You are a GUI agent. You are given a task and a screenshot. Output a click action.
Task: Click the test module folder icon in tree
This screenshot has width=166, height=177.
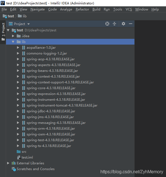14,30
